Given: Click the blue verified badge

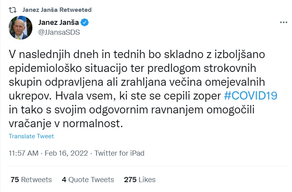Looking at the screenshot, I should click(85, 23).
